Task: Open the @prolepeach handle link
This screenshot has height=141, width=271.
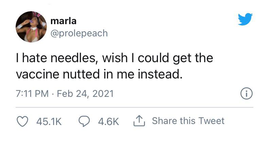Action: coord(78,33)
